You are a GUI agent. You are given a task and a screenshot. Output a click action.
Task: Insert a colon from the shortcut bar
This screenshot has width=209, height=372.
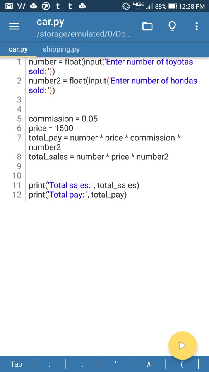(x=49, y=364)
